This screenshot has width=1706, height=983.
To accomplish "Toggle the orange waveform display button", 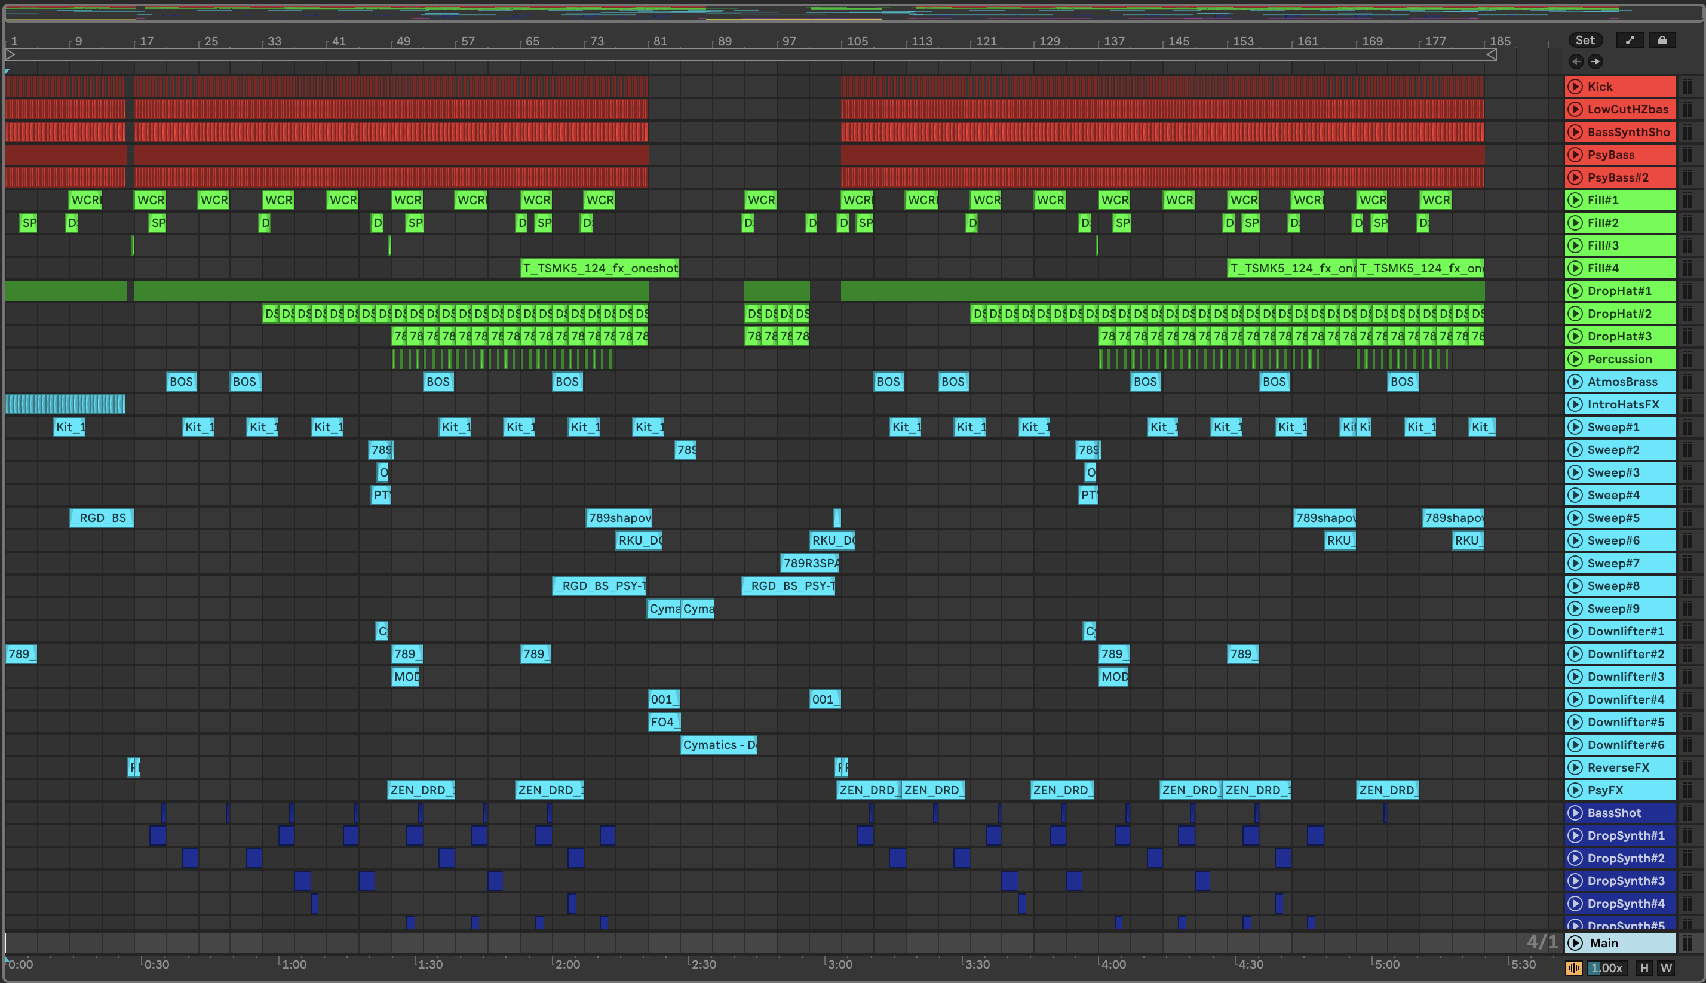I will (x=1573, y=968).
